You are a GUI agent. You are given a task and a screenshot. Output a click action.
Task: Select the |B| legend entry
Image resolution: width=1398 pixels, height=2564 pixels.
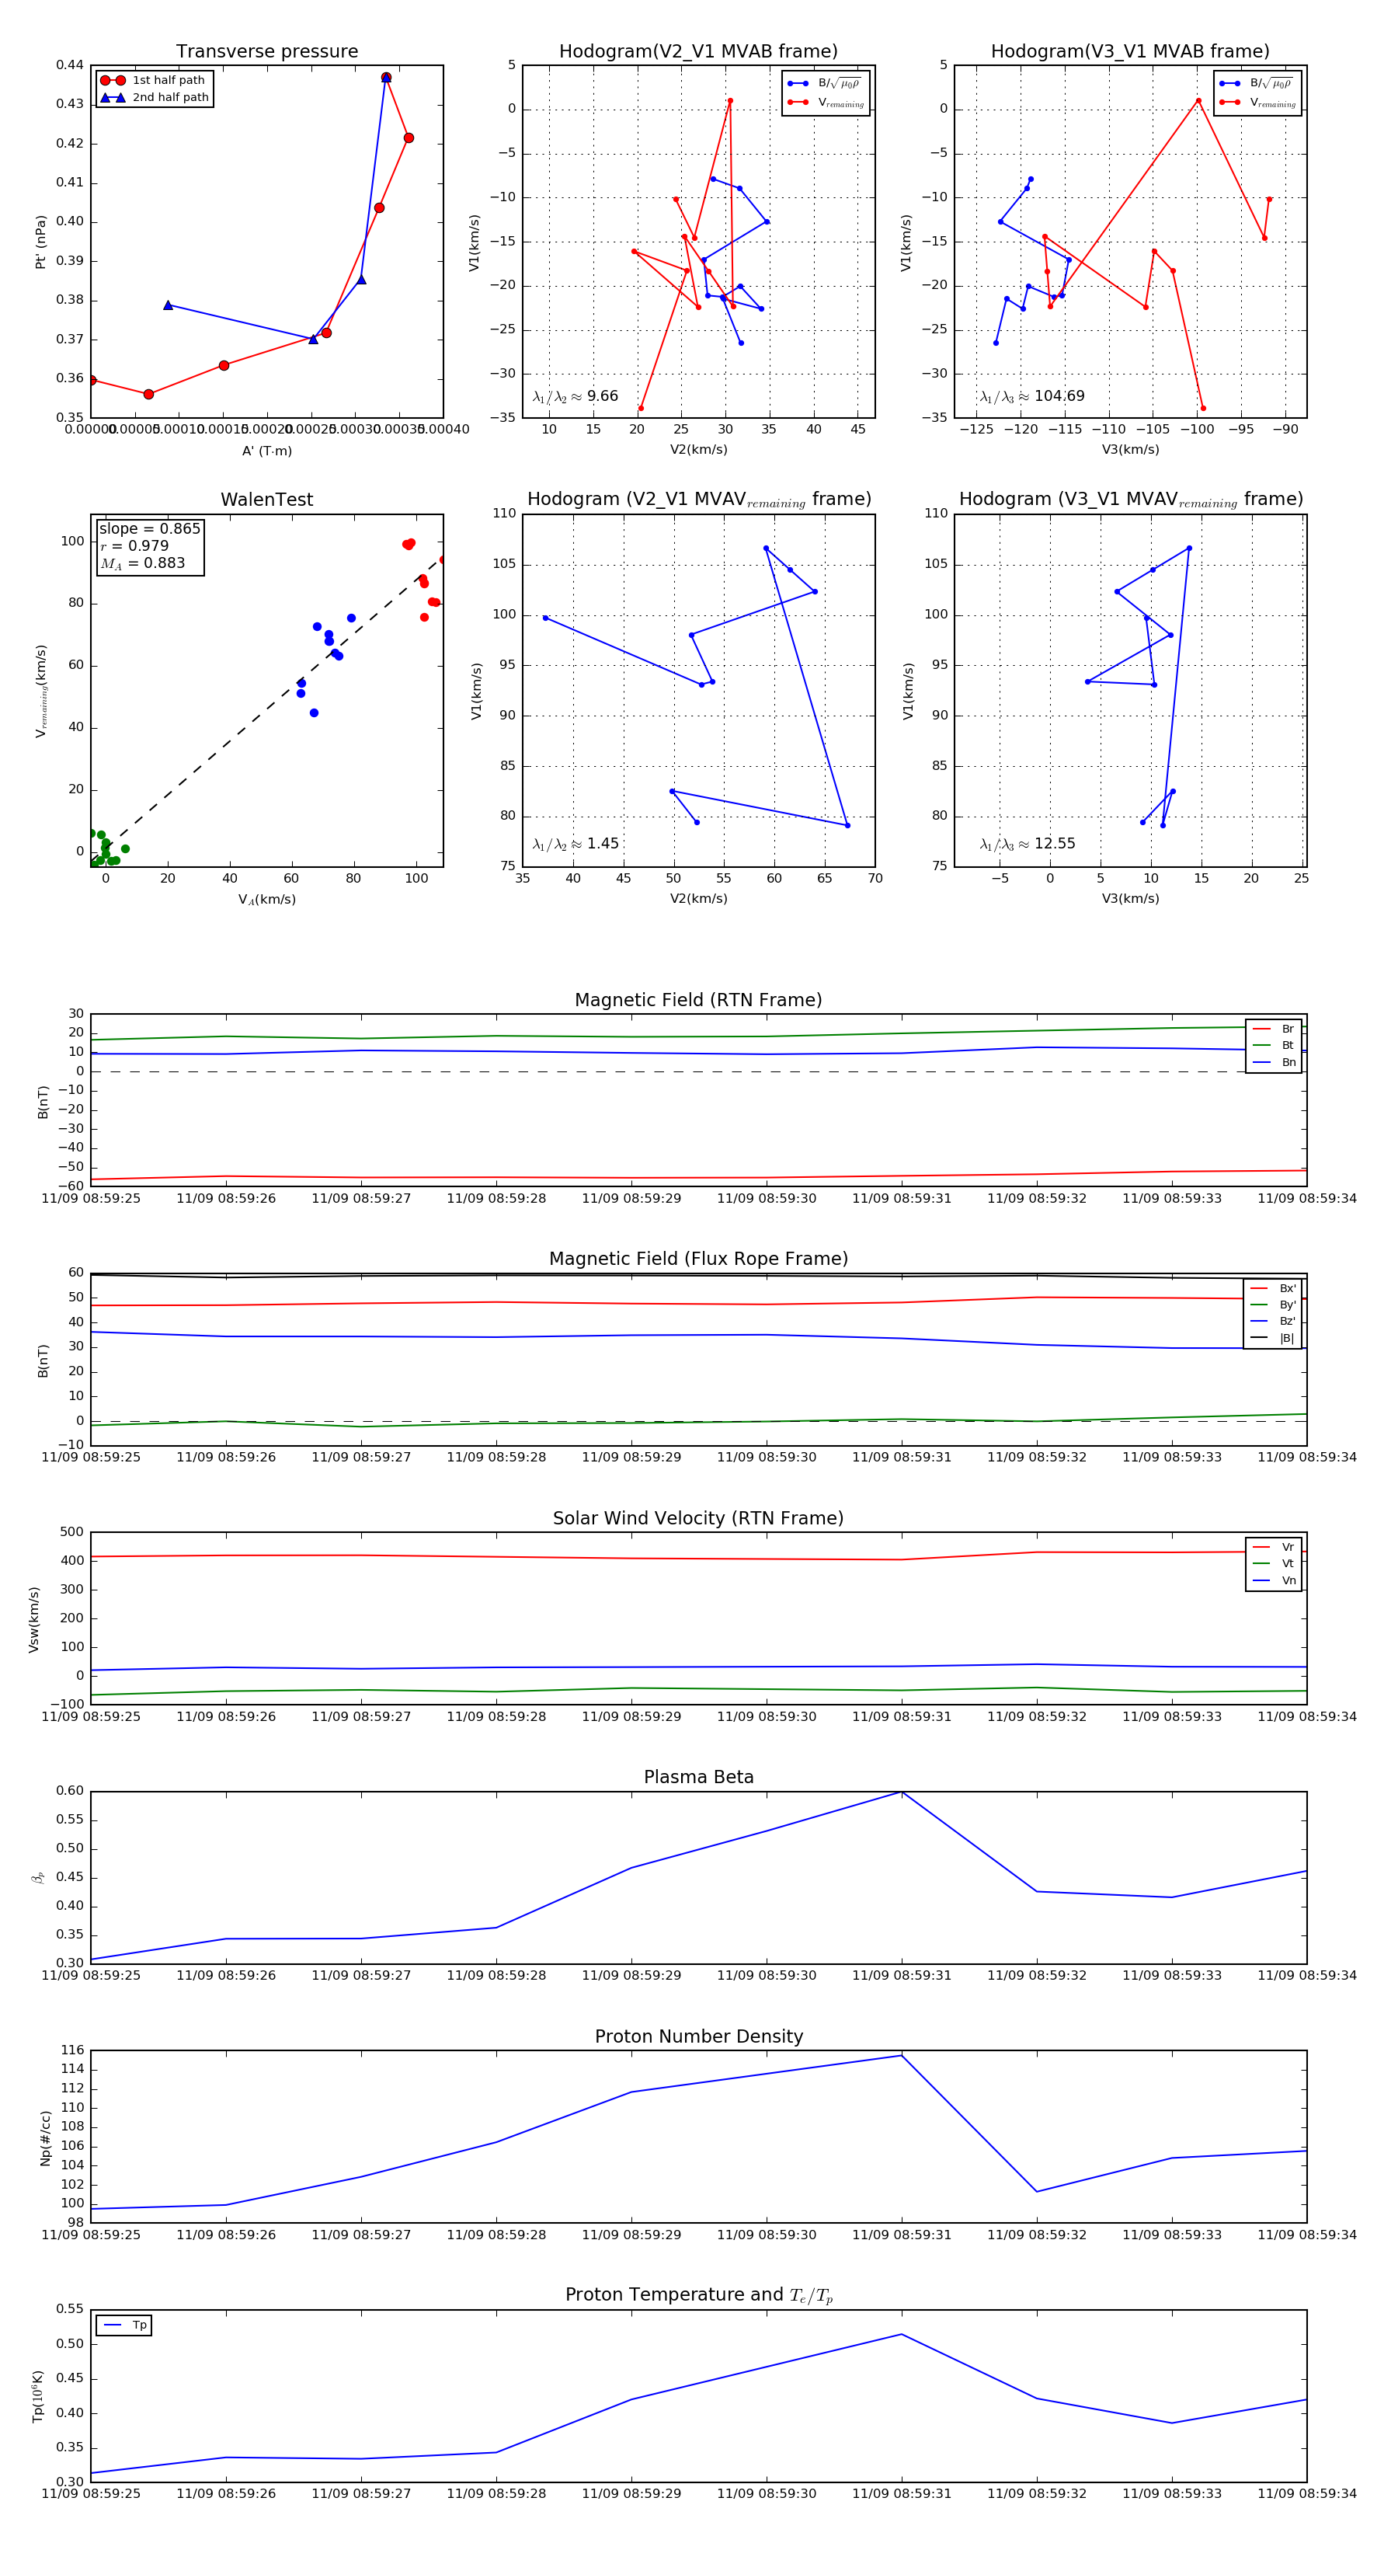click(x=1273, y=1338)
